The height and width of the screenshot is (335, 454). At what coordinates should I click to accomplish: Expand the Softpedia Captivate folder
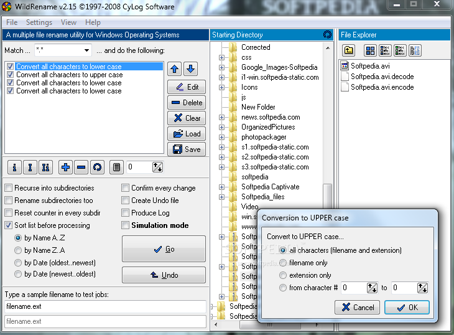[x=222, y=187]
